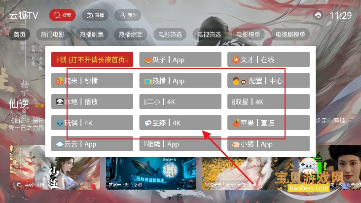Screen dimensions: 361x203
Task: Choose the 瓜子 | App watermelon source
Action: (180, 60)
